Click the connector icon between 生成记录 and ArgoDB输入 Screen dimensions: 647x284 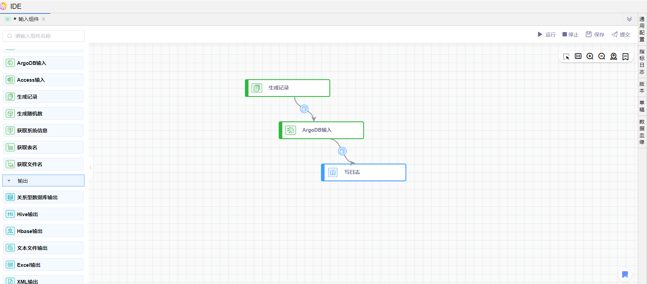tap(304, 109)
